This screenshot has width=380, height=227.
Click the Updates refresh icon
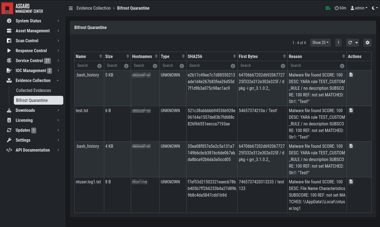[9, 130]
